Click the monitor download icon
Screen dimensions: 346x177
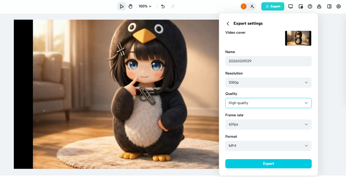pyautogui.click(x=290, y=6)
